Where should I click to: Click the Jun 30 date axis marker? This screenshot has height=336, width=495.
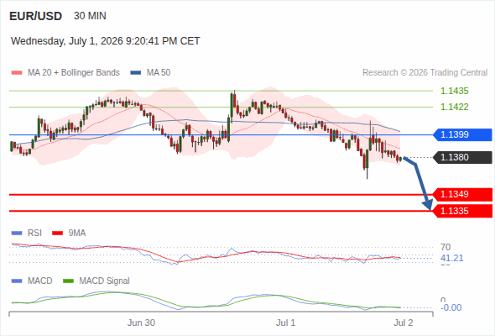141,323
